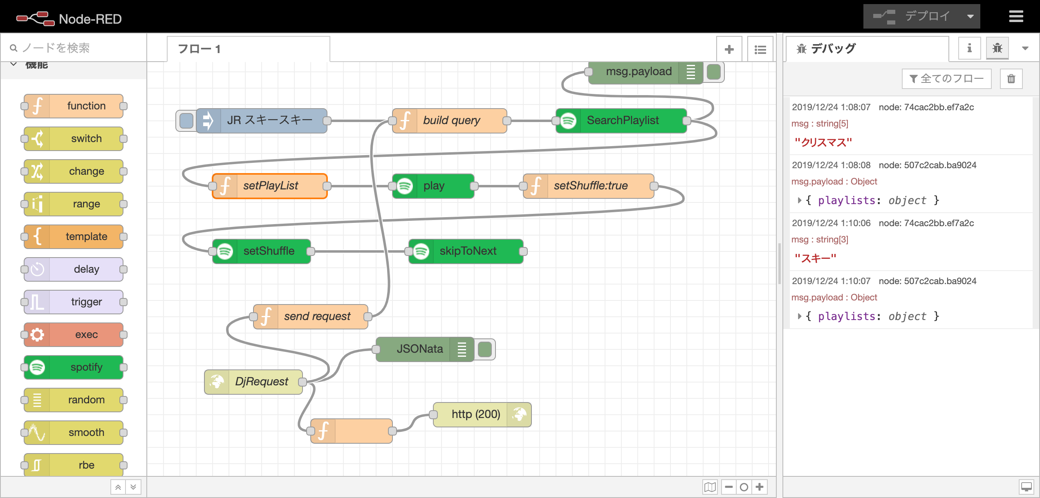Viewport: 1040px width, 498px height.
Task: Disable the JSONata debug node output toggle
Action: point(485,349)
